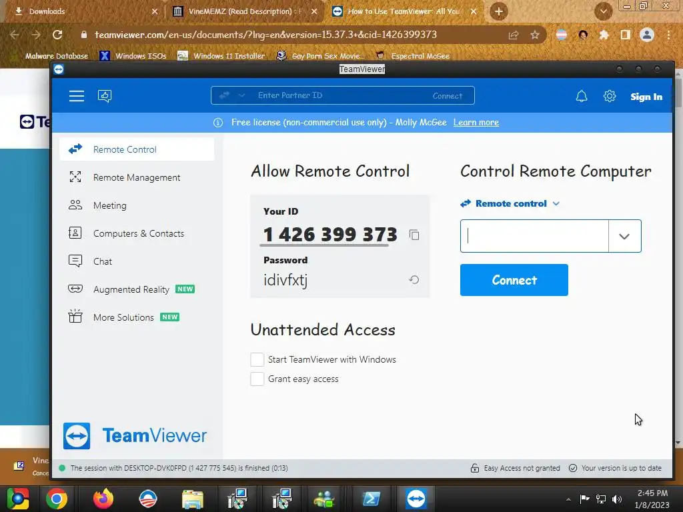Switch to How to Use TeamViewer tab
Viewport: 683px width, 512px height.
404,11
